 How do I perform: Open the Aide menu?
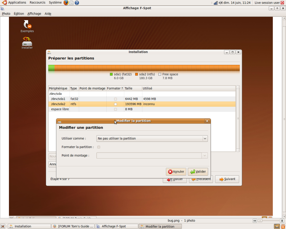(x=48, y=14)
